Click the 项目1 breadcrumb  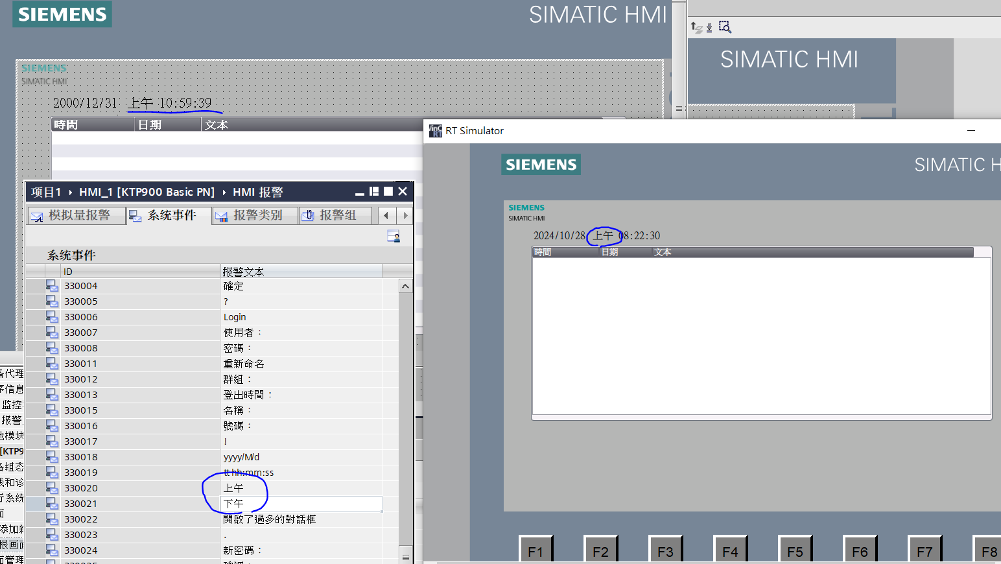coord(46,192)
